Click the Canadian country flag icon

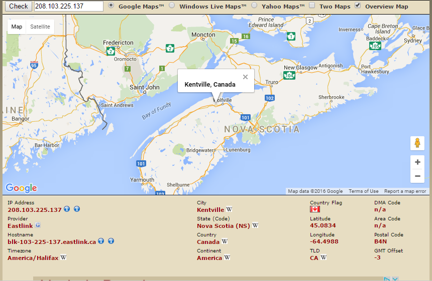click(315, 209)
